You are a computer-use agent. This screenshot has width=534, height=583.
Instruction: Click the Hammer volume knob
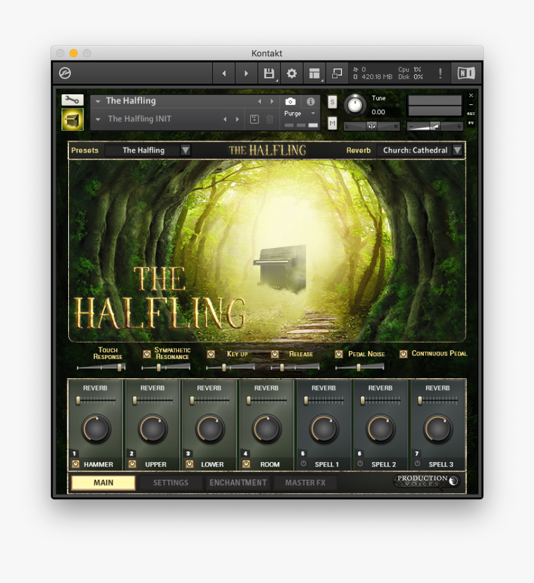pos(96,429)
